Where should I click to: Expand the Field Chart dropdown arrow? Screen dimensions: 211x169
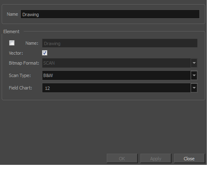coord(194,88)
